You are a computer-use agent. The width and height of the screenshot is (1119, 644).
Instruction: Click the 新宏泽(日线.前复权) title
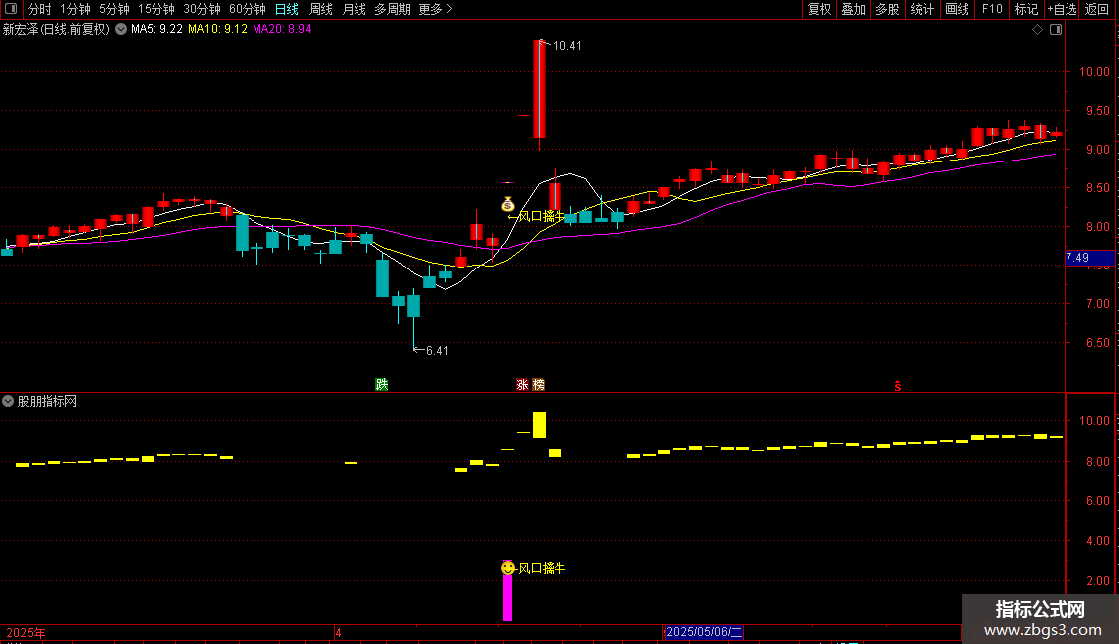click(x=55, y=29)
